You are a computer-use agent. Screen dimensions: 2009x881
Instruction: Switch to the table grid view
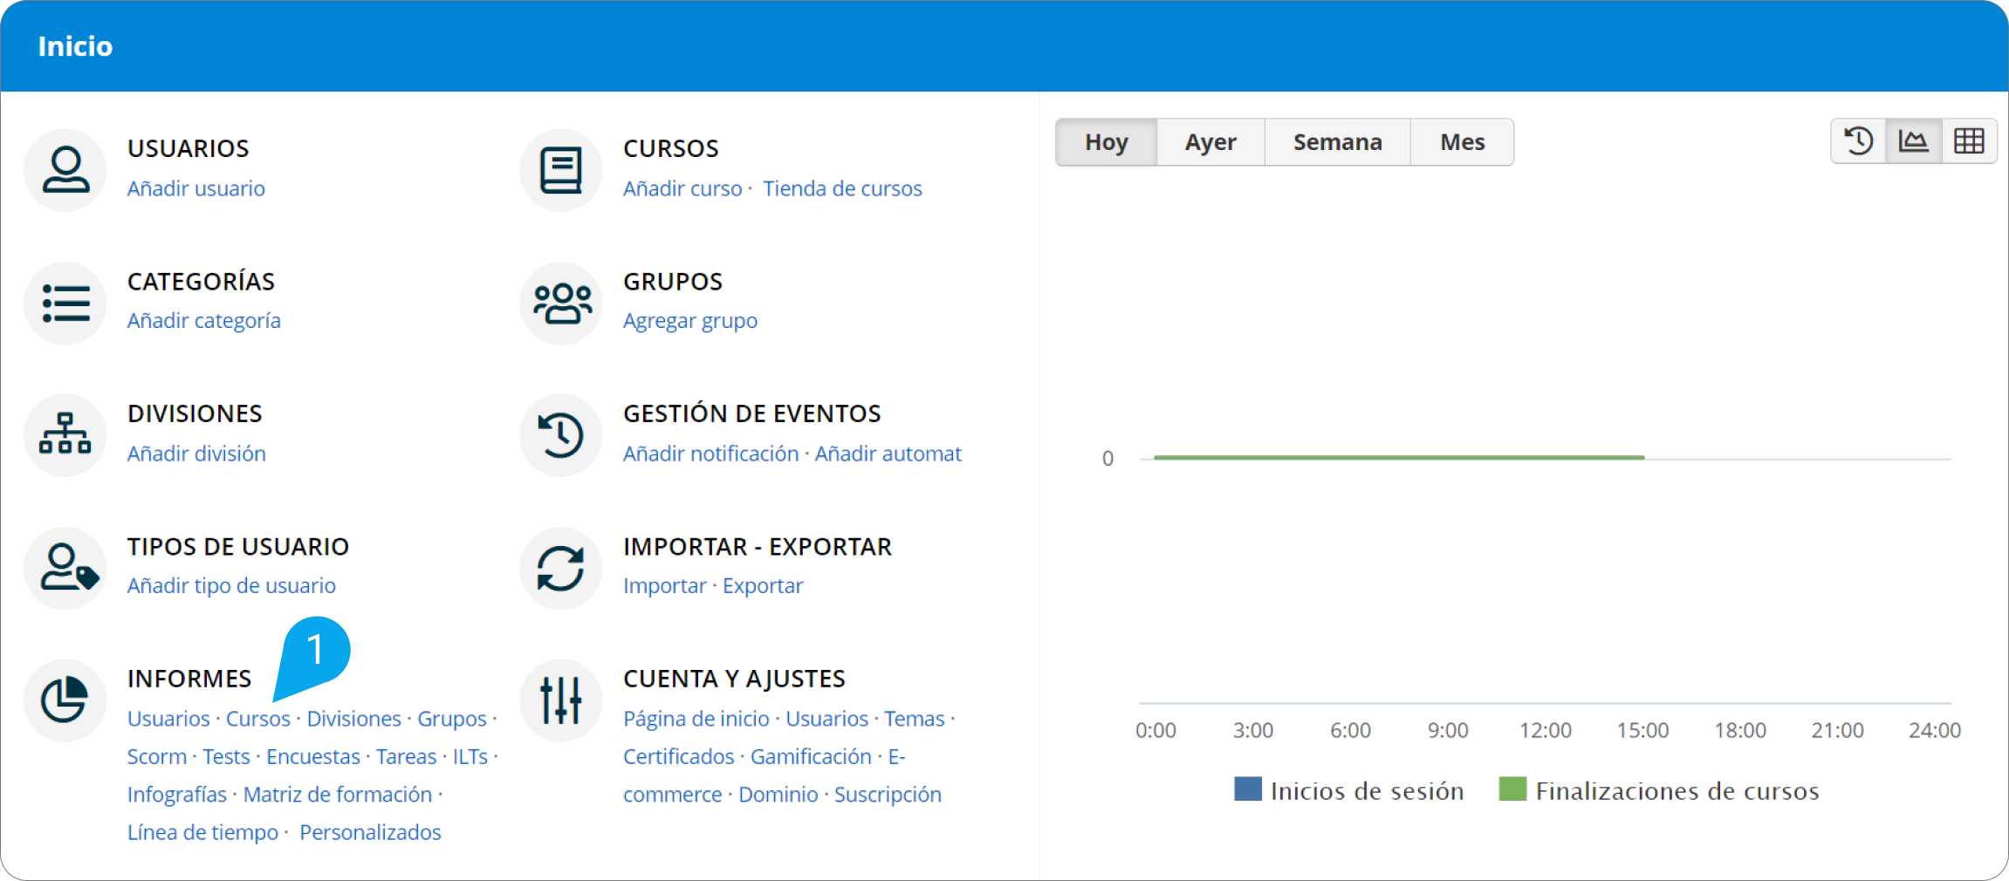[1969, 141]
